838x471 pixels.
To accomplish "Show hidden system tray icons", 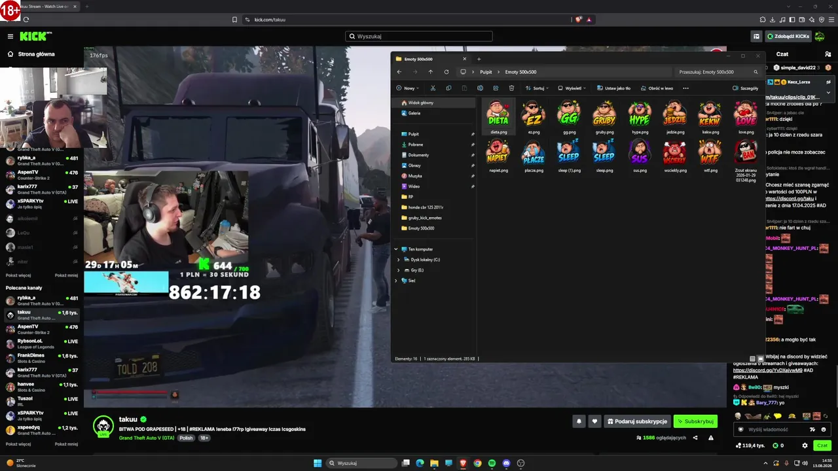I will click(x=765, y=463).
